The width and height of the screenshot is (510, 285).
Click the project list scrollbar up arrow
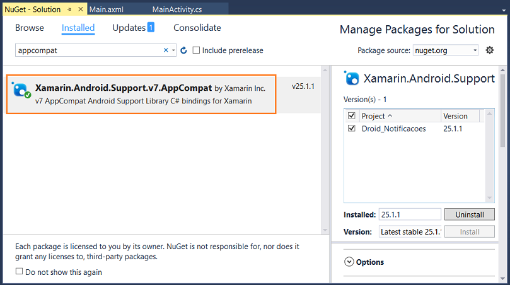489,113
